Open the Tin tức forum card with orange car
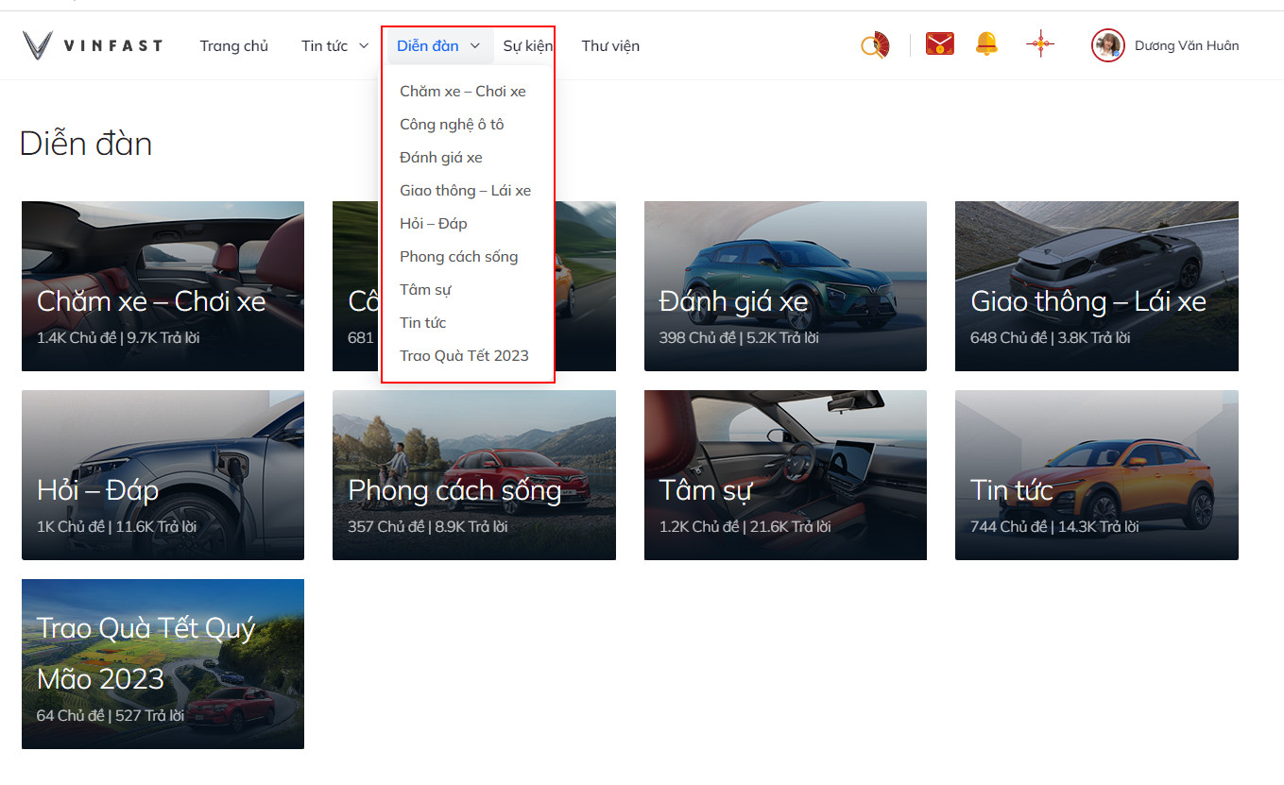The height and width of the screenshot is (785, 1284). pyautogui.click(x=1096, y=475)
